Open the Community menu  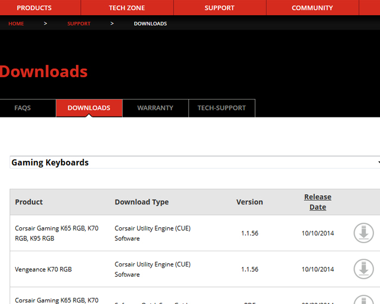(312, 8)
